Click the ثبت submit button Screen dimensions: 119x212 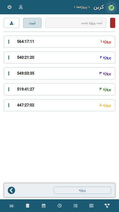click(x=32, y=23)
